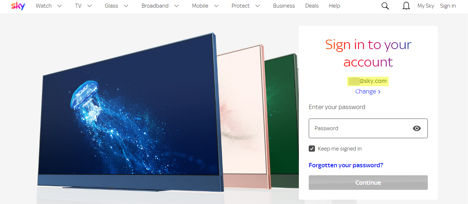Open the search magnifier icon
The width and height of the screenshot is (468, 204).
click(x=385, y=6)
